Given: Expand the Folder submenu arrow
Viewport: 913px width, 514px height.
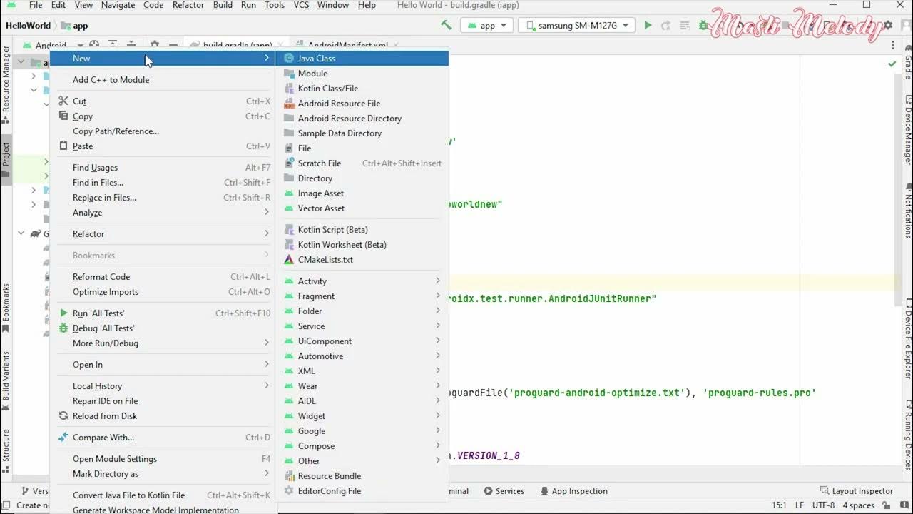Looking at the screenshot, I should pyautogui.click(x=438, y=311).
